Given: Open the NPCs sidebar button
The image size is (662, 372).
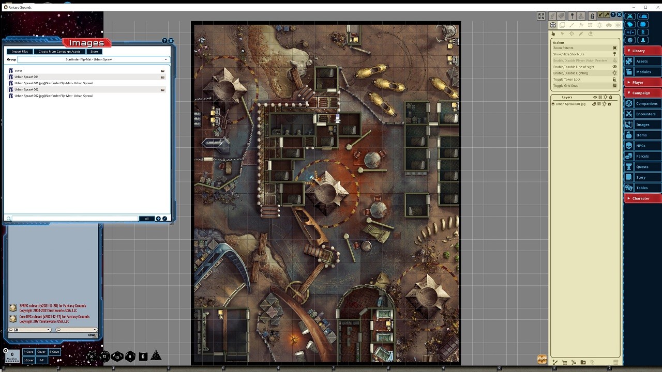Looking at the screenshot, I should (x=641, y=145).
